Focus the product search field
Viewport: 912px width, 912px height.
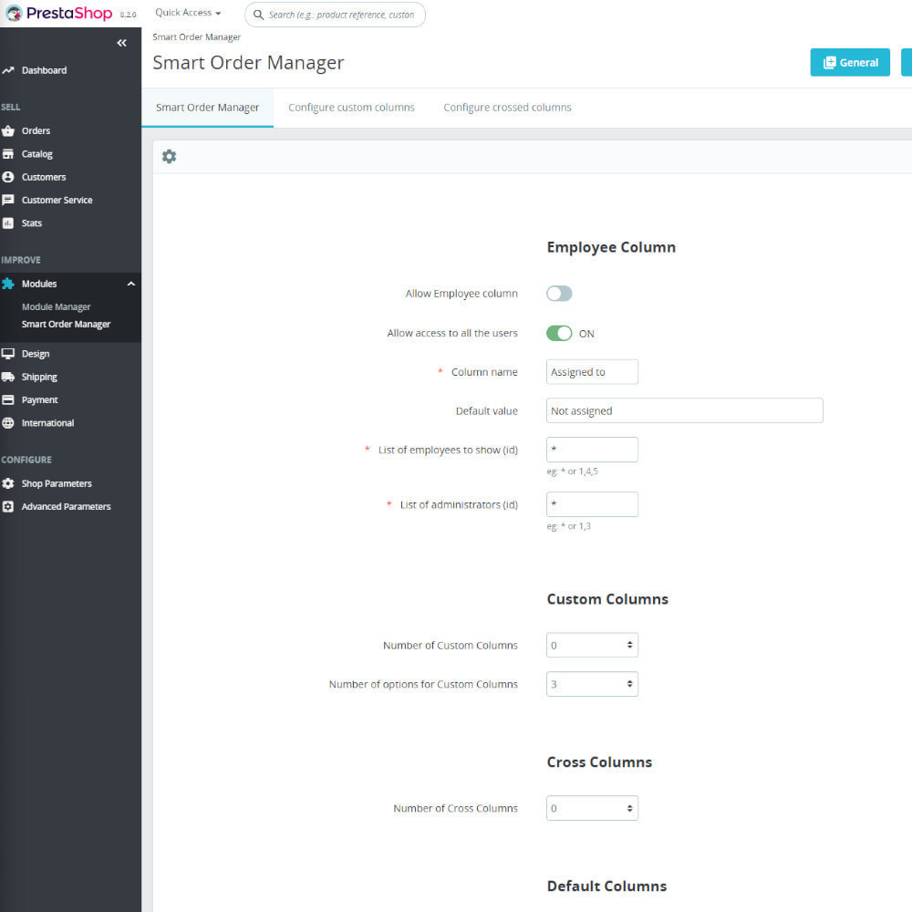tap(341, 15)
